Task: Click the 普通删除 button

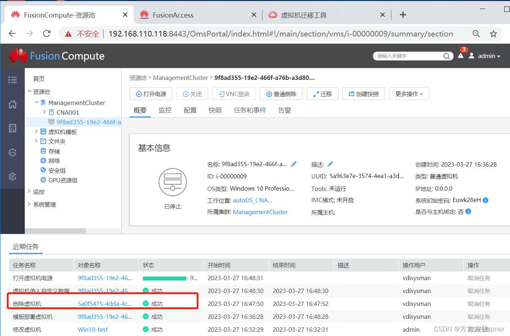Action: pyautogui.click(x=281, y=94)
